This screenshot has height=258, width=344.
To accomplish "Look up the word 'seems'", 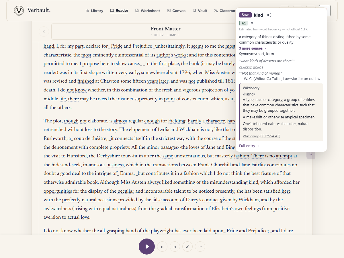I will pyautogui.click(x=197, y=46).
